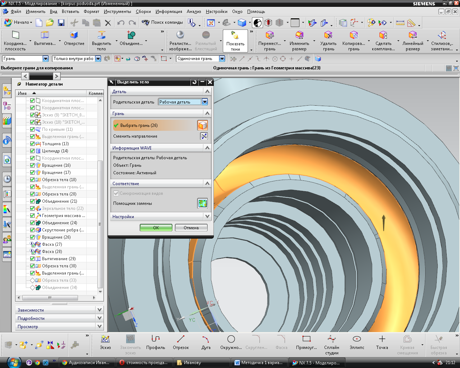Open the Файл menu
460x368 pixels.
(x=16, y=11)
